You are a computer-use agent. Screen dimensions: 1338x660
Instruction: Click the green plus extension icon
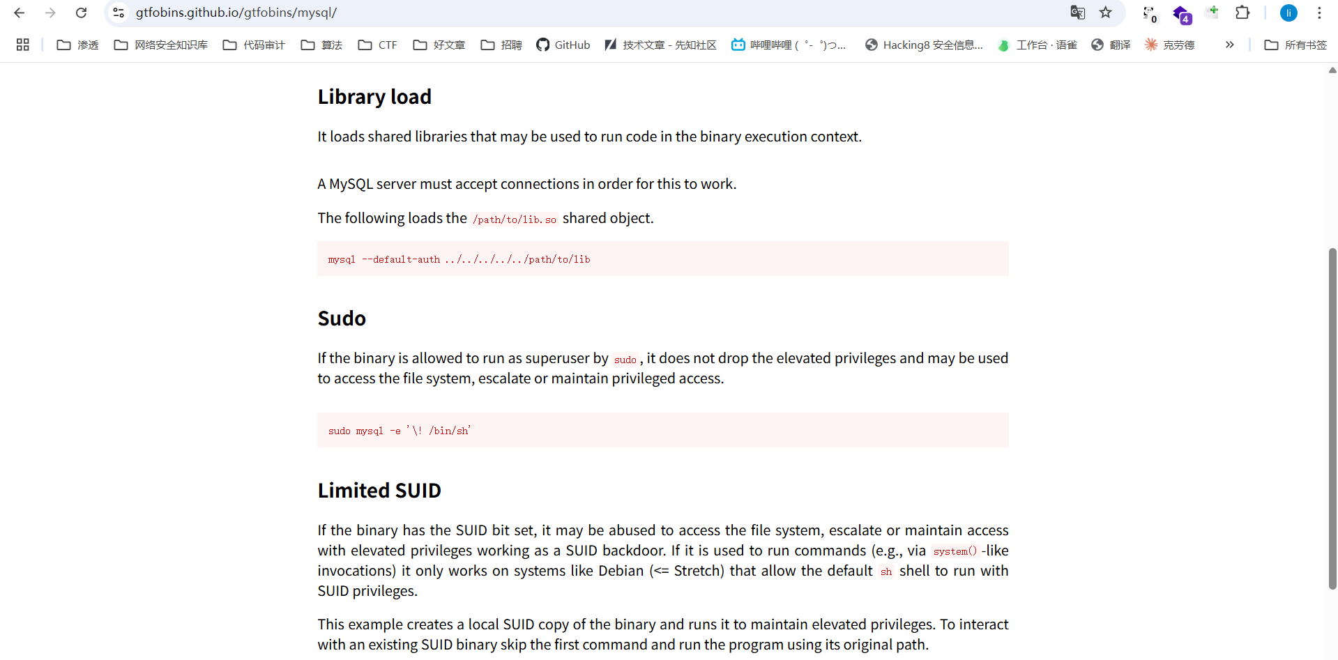(x=1212, y=12)
